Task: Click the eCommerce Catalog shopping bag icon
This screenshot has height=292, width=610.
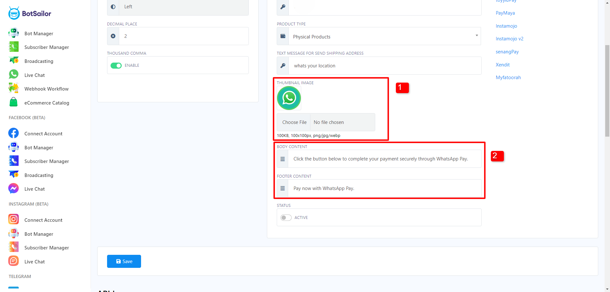Action: (x=14, y=102)
